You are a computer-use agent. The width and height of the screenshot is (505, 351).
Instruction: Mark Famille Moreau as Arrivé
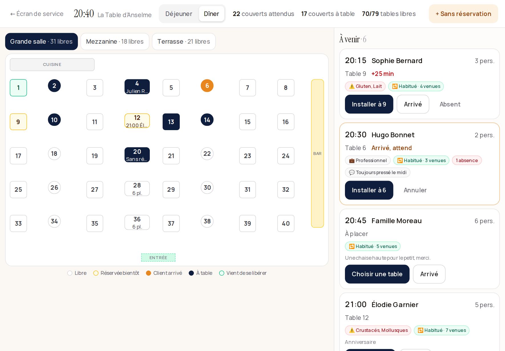pyautogui.click(x=429, y=274)
